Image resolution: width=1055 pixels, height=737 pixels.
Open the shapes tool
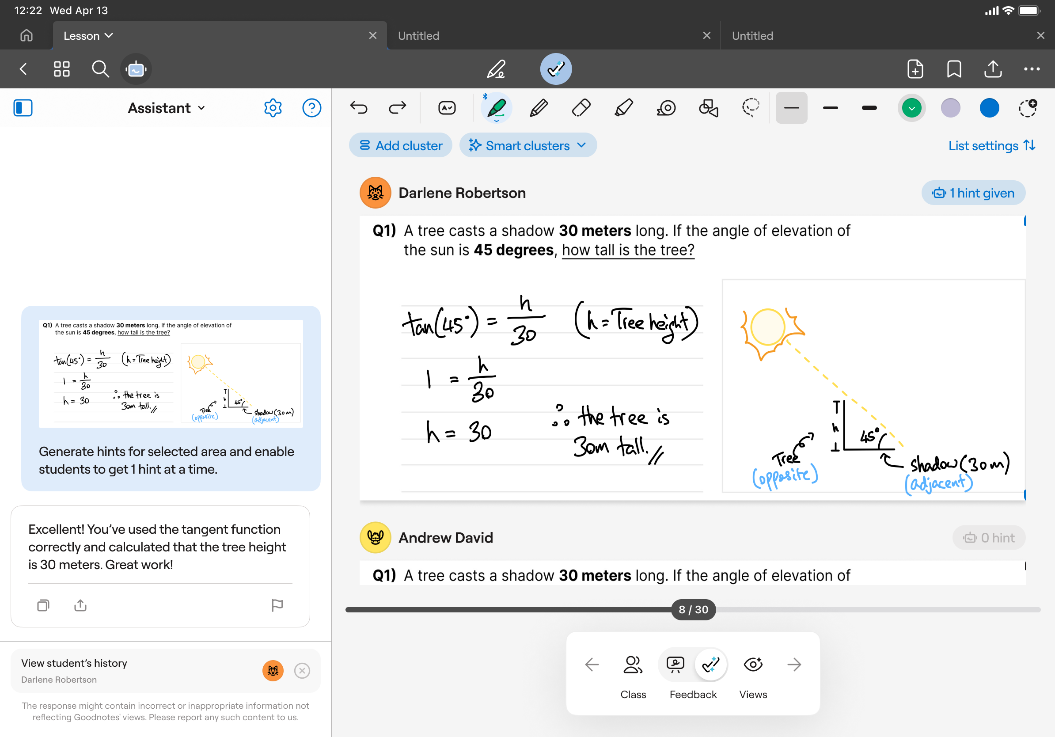point(708,108)
